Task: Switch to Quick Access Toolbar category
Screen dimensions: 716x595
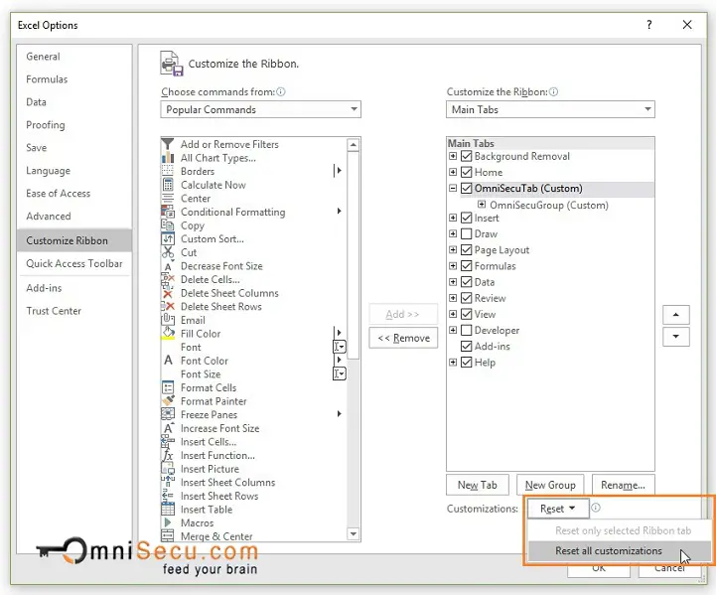Action: (74, 263)
